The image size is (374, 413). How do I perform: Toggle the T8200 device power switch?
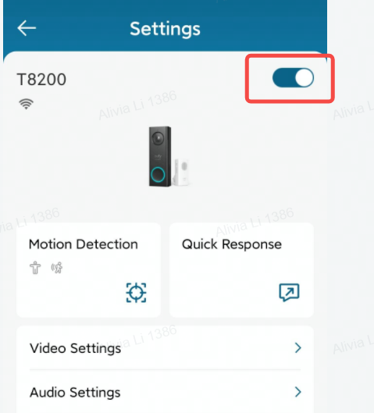293,78
